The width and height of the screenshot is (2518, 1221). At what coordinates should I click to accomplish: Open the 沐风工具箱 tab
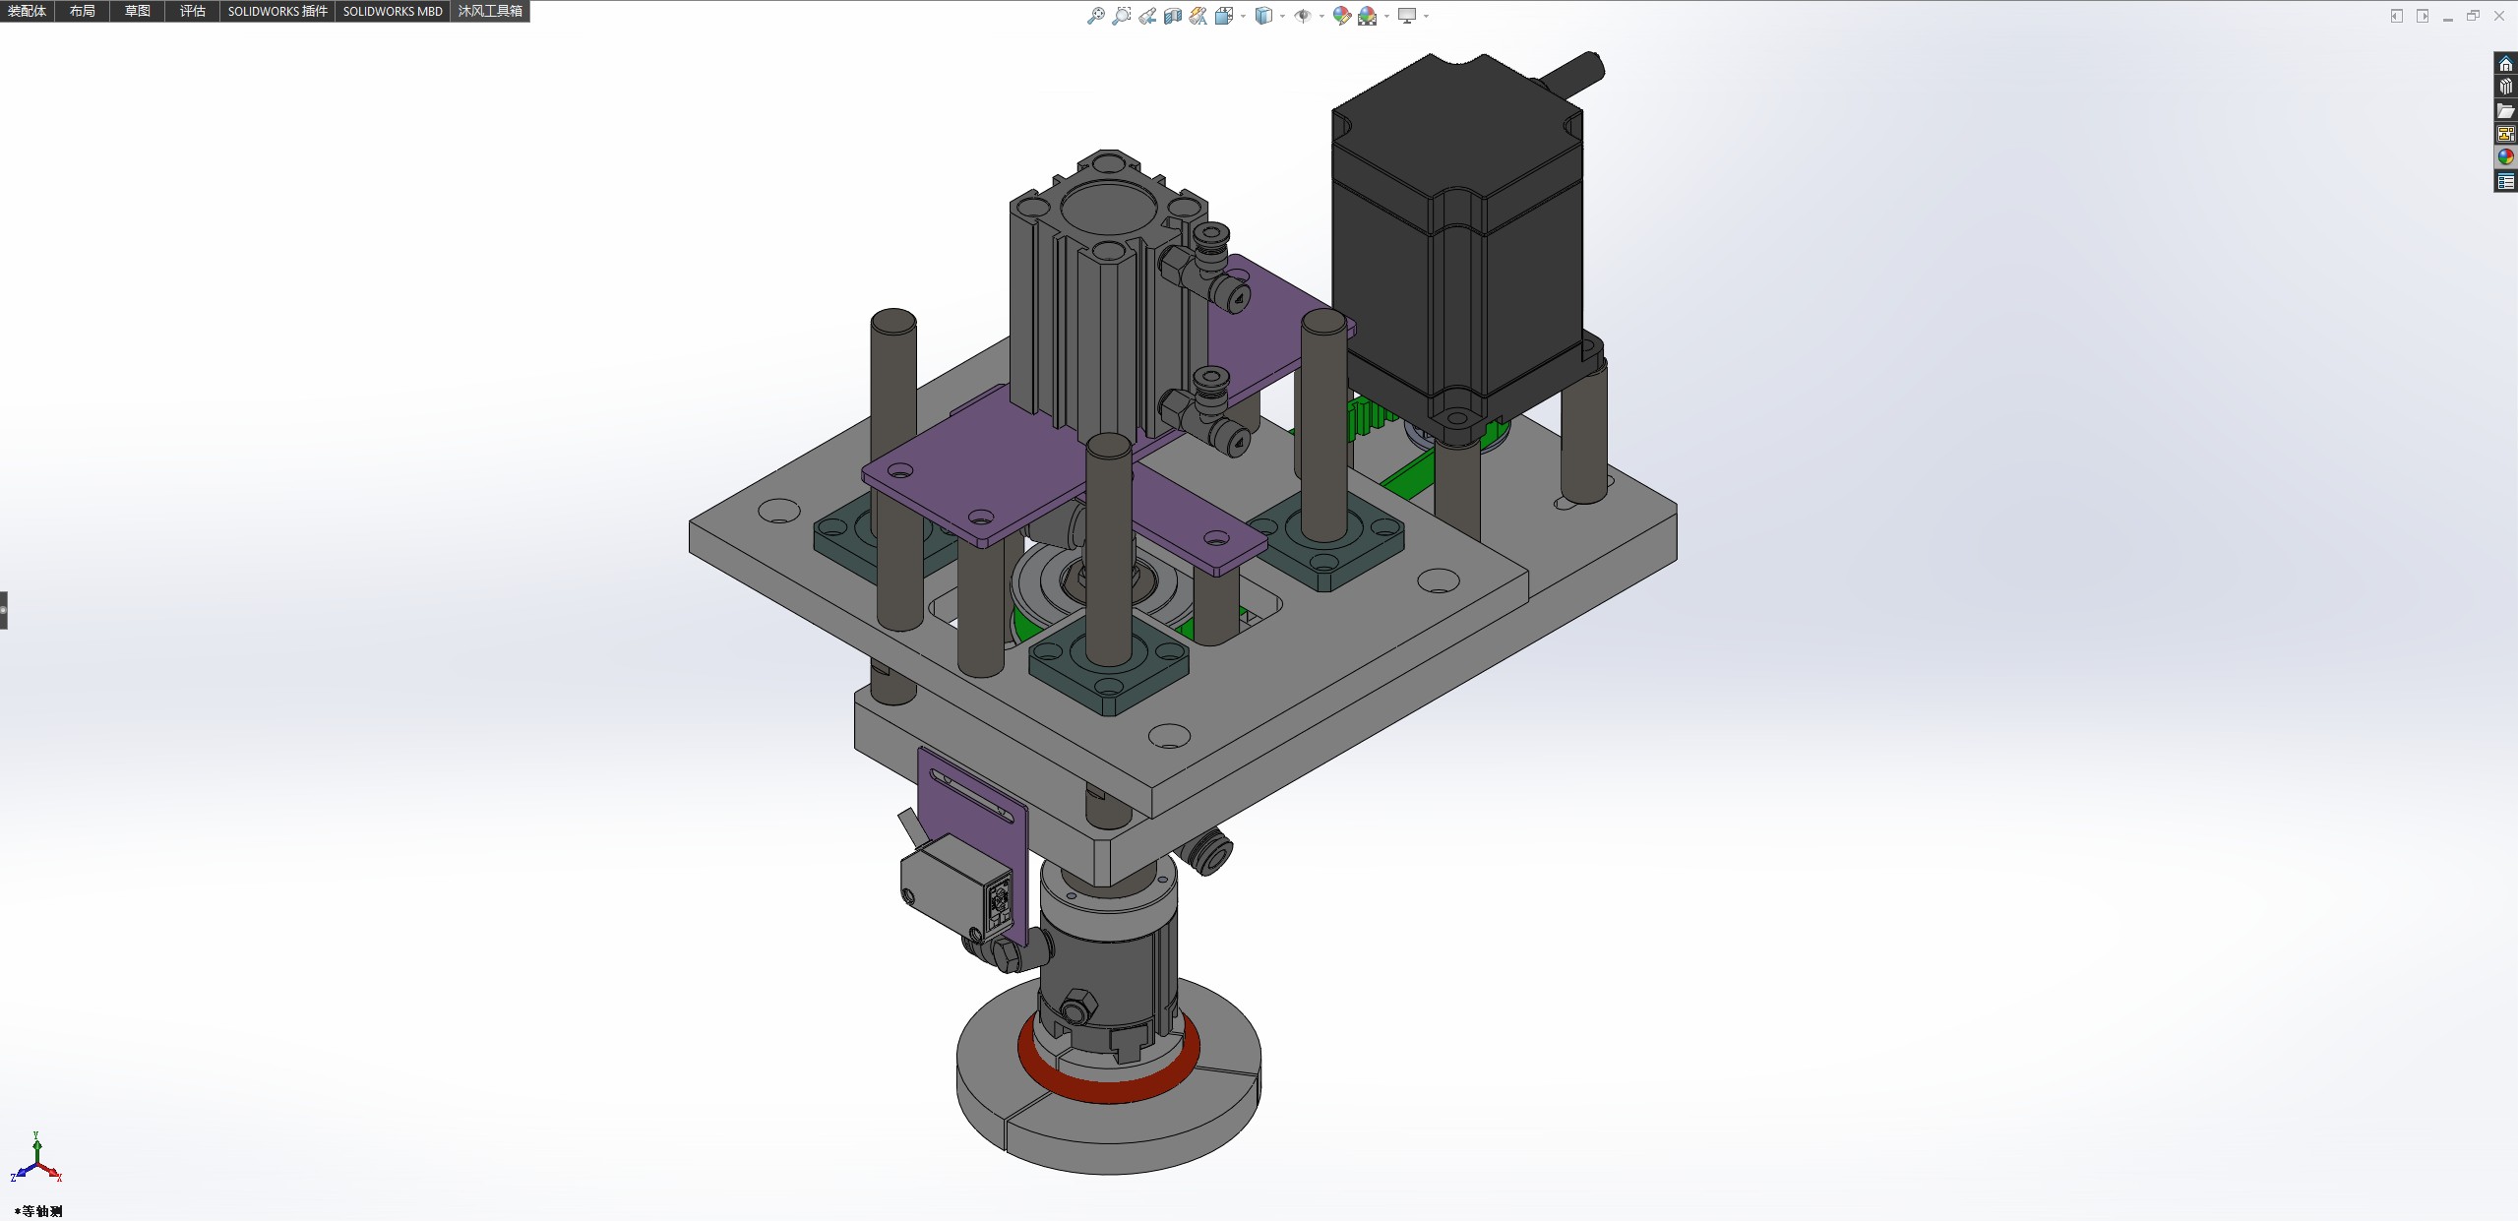[489, 11]
